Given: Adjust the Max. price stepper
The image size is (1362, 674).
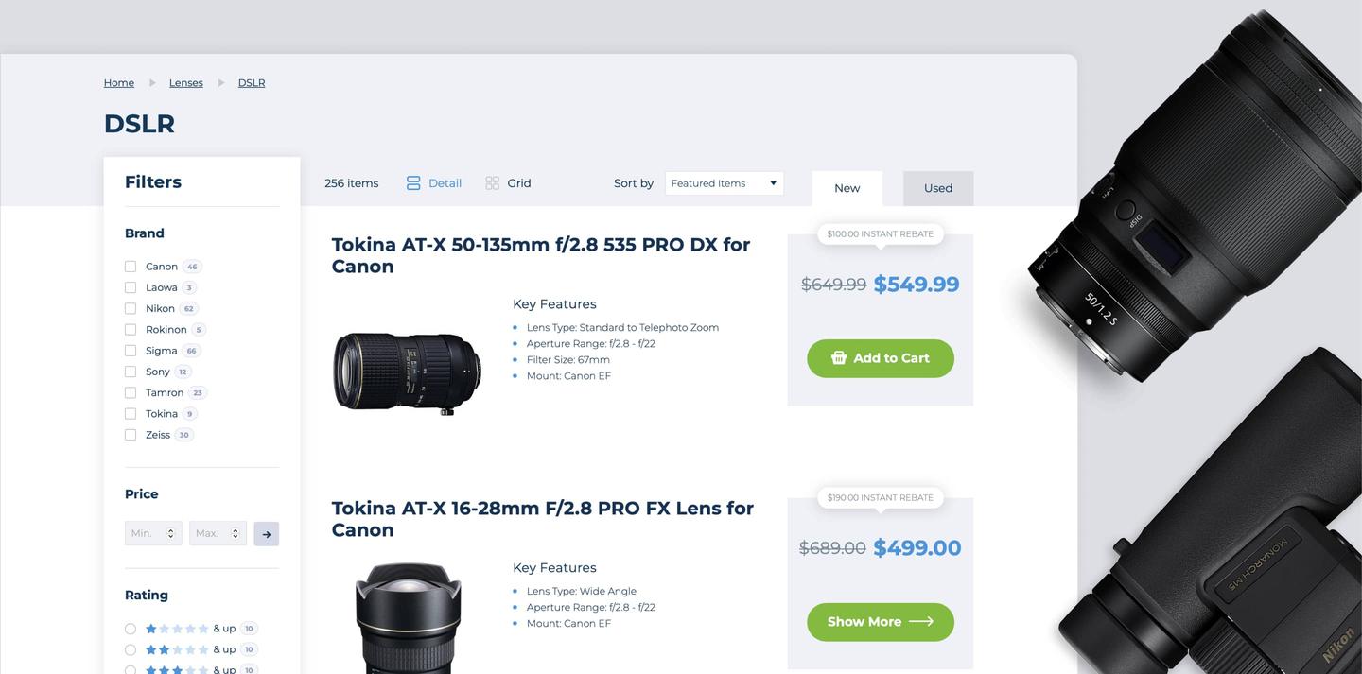Looking at the screenshot, I should (235, 534).
